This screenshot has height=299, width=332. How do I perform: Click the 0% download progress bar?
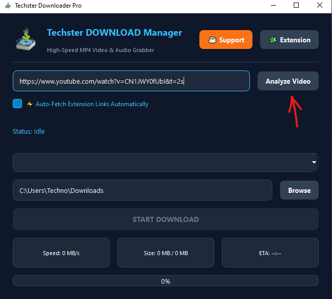(166, 281)
